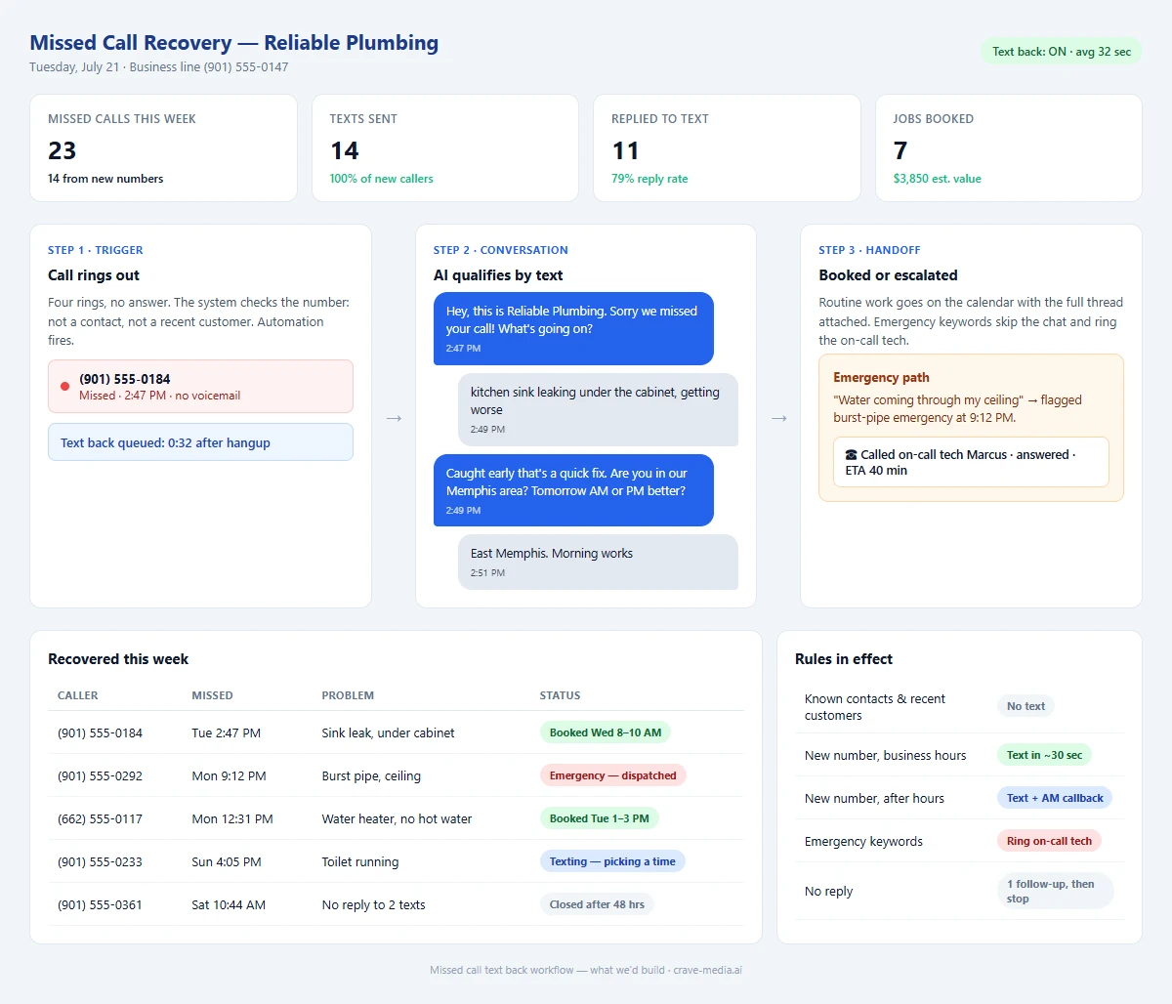
Task: Click the 79% reply rate text
Action: pyautogui.click(x=649, y=179)
